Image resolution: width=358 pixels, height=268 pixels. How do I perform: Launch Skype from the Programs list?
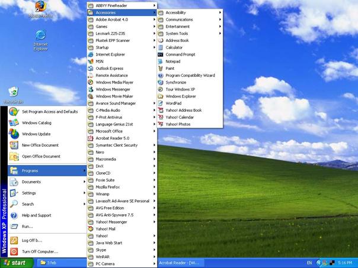[102, 250]
